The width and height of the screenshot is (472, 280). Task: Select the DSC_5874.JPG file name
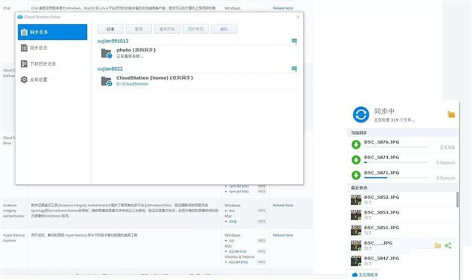(x=382, y=157)
